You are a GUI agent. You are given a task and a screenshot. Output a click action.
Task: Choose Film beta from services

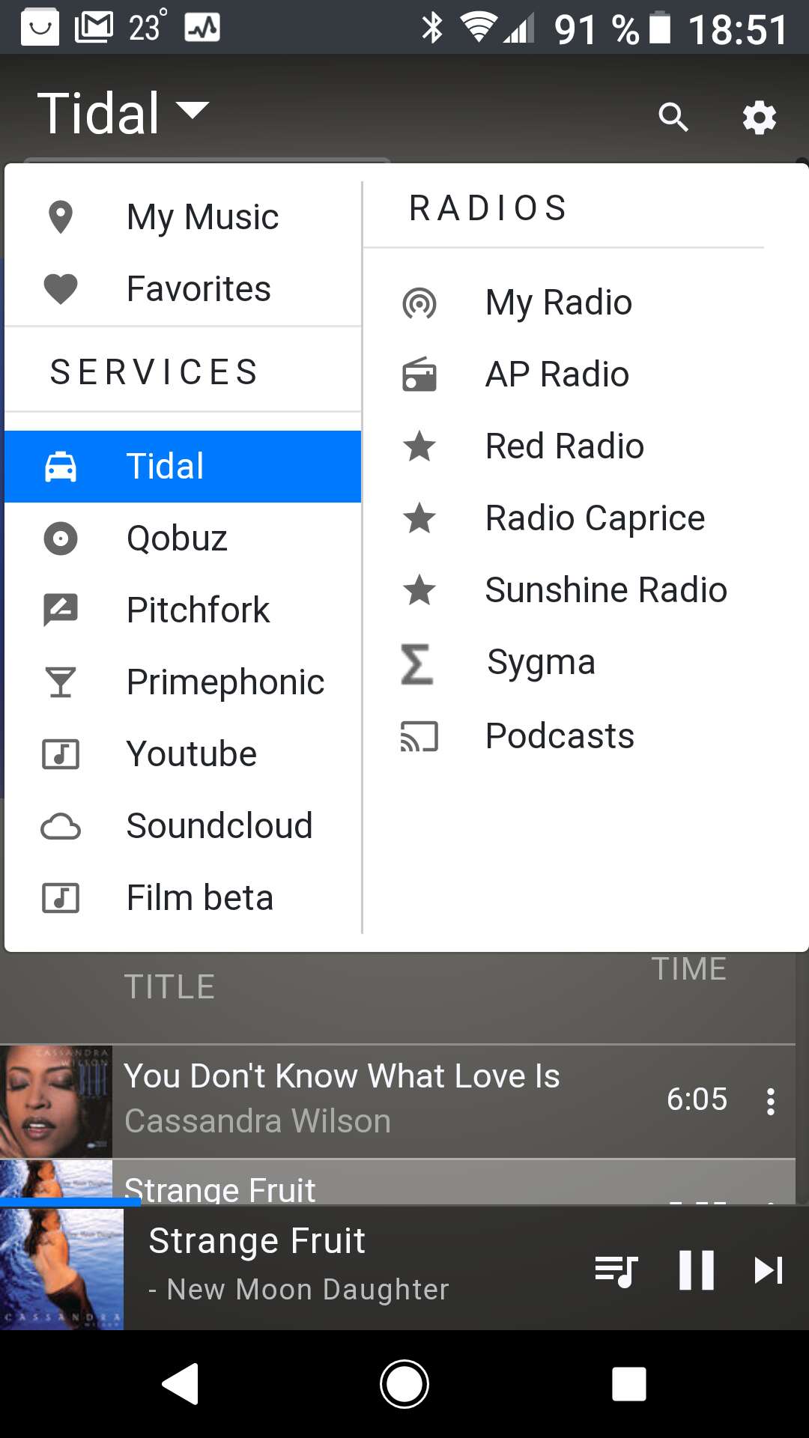point(183,898)
